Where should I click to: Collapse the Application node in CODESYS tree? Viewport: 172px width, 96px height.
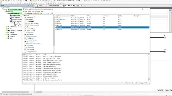7,14
